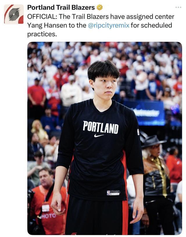The height and width of the screenshot is (237, 186).
Task: Click the jersey tag at the shirt hem
Action: pyautogui.click(x=113, y=193)
